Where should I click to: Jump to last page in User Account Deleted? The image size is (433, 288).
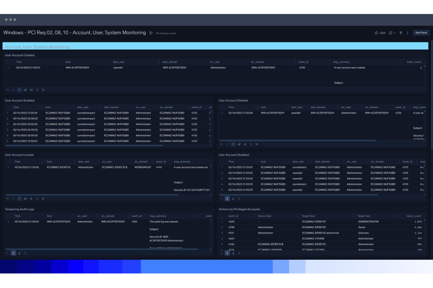click(257, 144)
